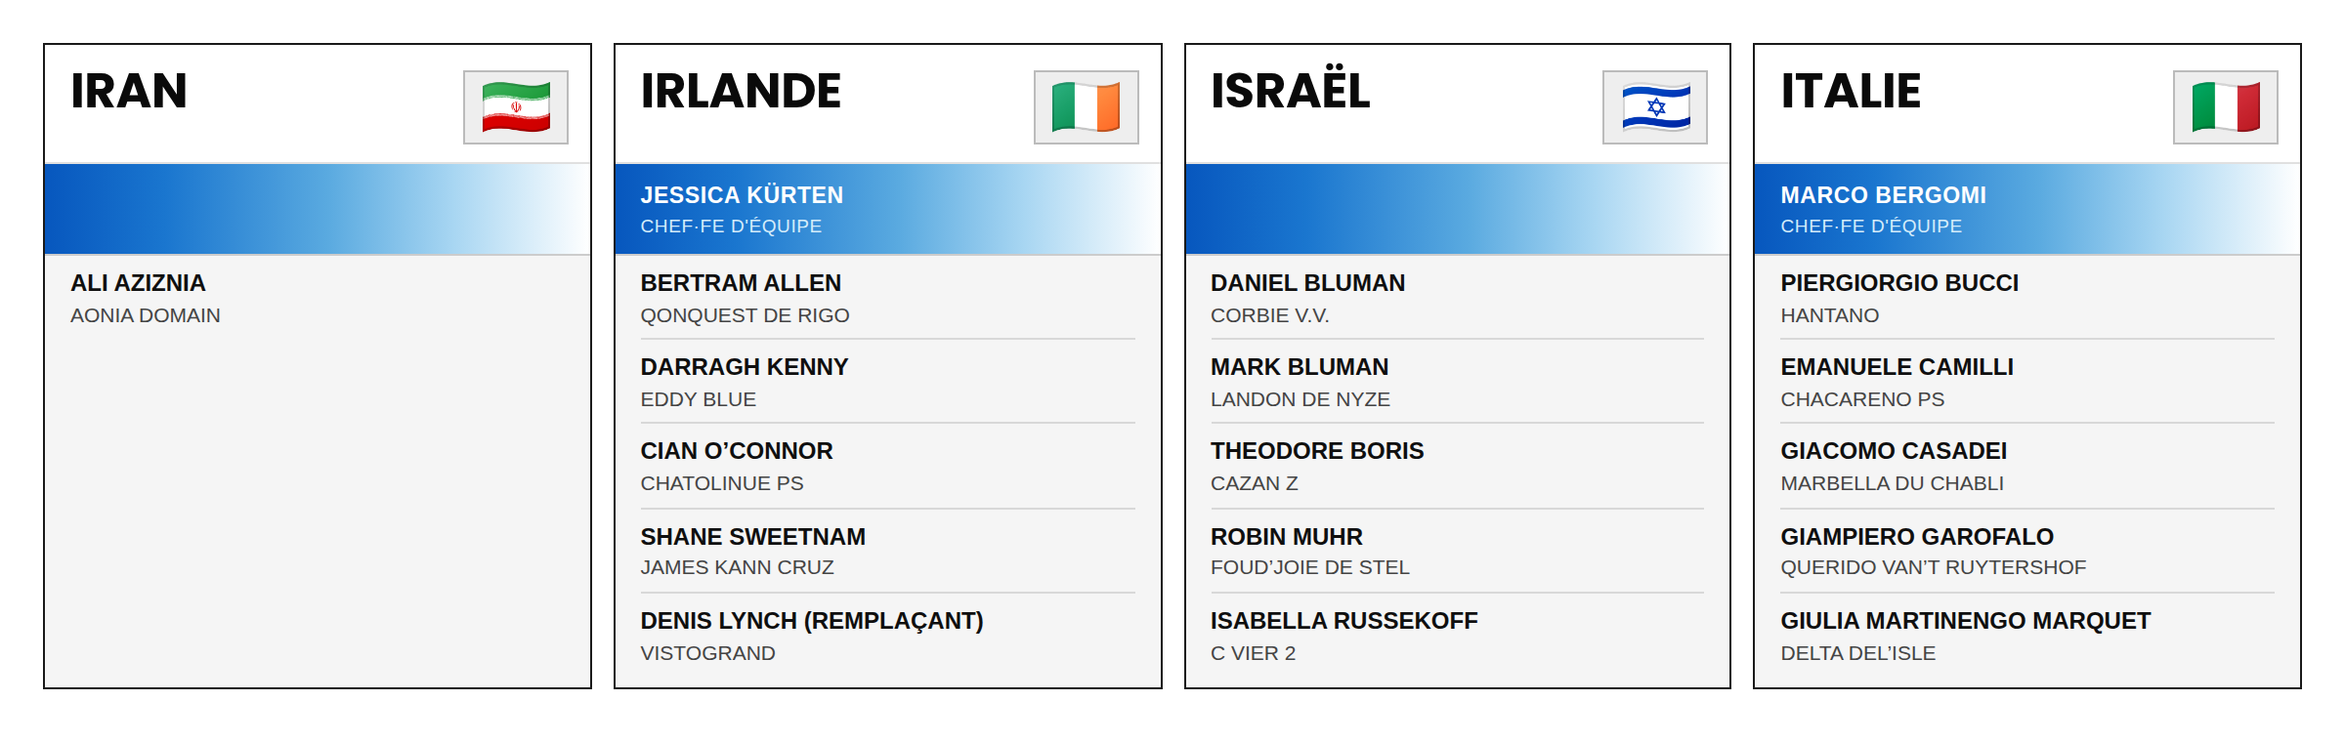The image size is (2345, 742).
Task: Click the Italy flag icon
Action: [2225, 107]
